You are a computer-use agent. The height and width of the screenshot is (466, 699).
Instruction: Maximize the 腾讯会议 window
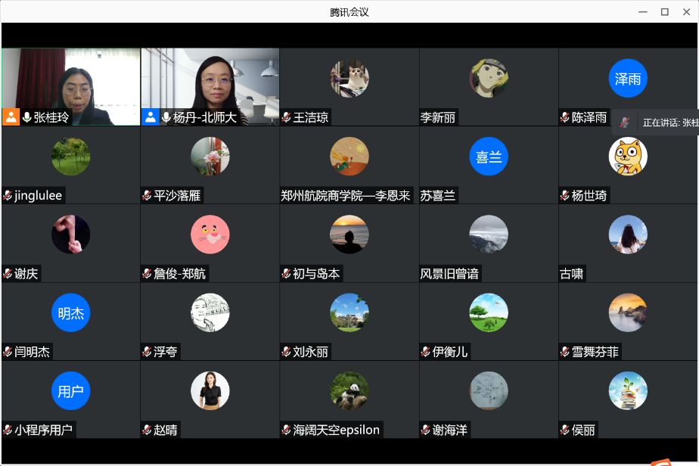point(665,12)
